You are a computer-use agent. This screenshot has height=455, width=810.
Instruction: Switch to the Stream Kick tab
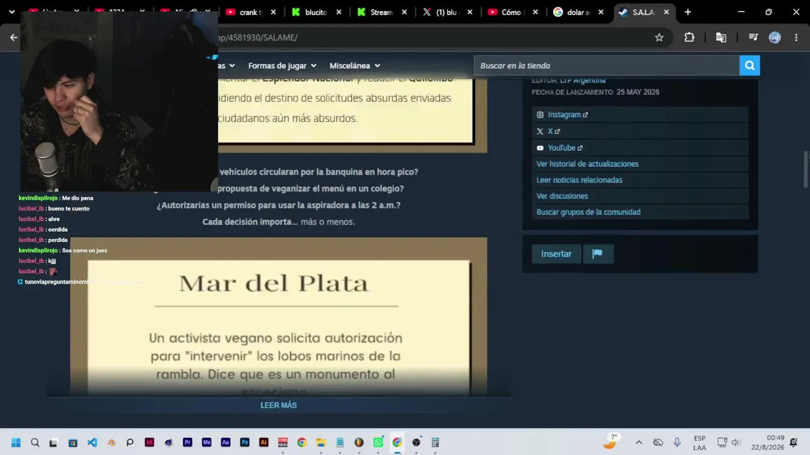[x=383, y=12]
